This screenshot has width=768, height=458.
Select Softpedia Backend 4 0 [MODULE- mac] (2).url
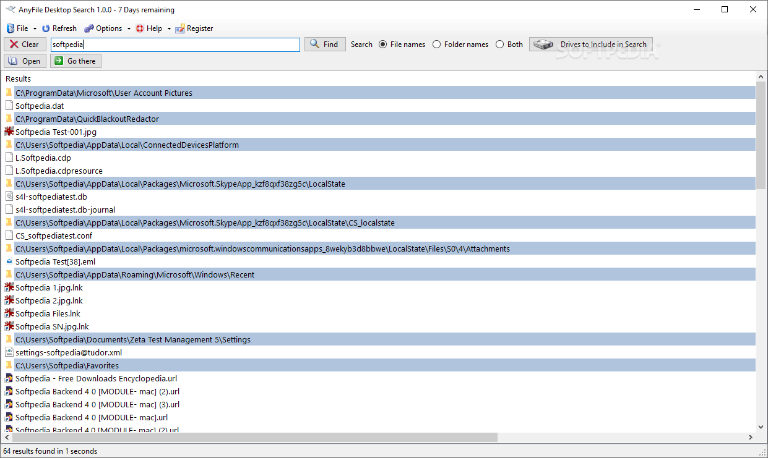98,391
